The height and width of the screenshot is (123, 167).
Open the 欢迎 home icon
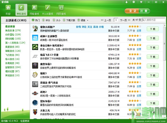[x=8, y=8]
